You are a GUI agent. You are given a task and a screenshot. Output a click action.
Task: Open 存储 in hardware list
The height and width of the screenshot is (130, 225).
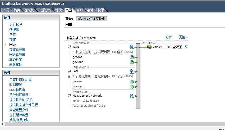[12, 39]
